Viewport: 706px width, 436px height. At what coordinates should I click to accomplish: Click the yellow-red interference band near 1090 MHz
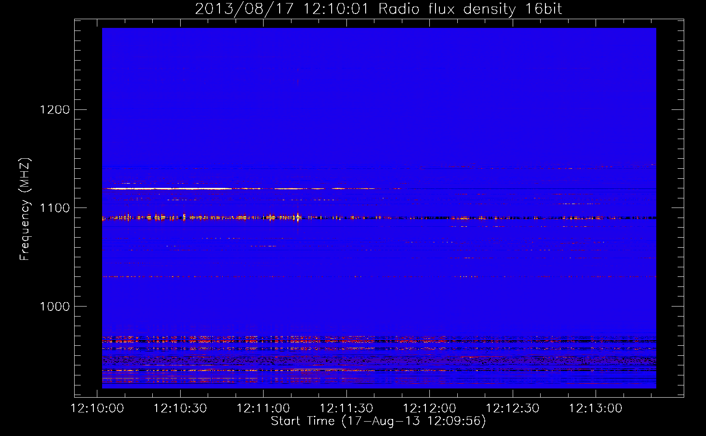tap(379, 217)
